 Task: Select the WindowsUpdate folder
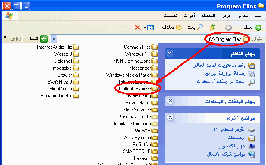(x=138, y=116)
